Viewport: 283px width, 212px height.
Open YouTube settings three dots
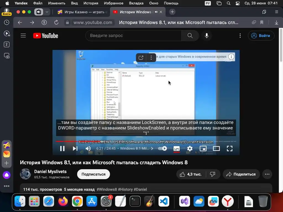pos(240,36)
